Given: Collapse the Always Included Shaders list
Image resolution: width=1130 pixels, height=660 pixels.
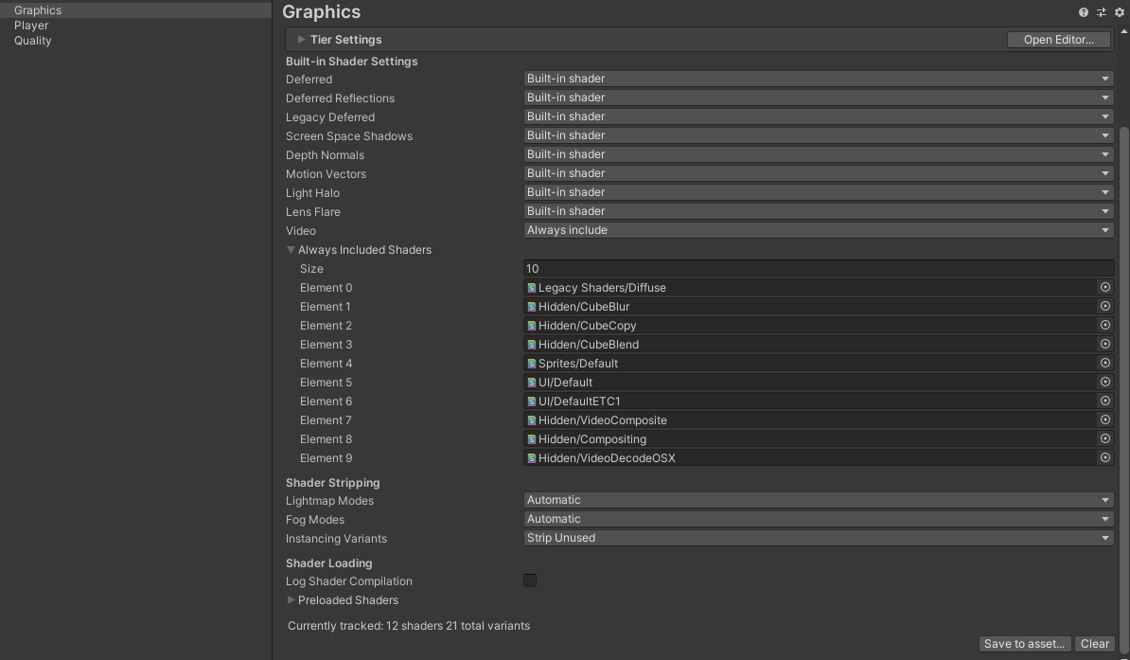Looking at the screenshot, I should pos(291,249).
